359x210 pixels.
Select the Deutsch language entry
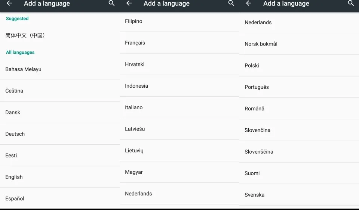pos(15,134)
